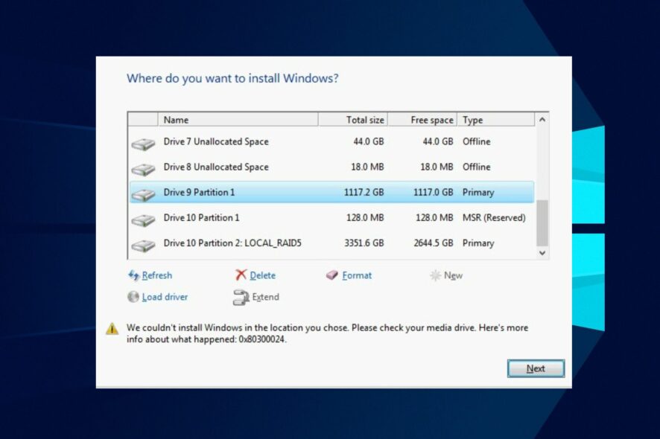Click the scrollbar down arrow
660x439 pixels.
(542, 252)
